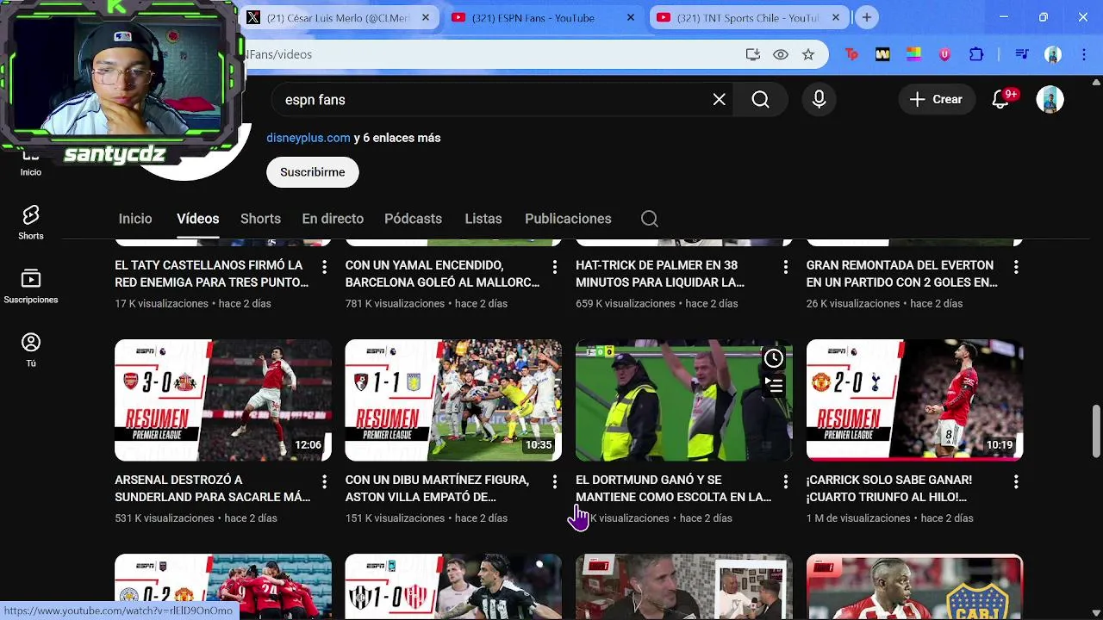The image size is (1103, 620).
Task: Search within channel using magnifier icon
Action: (650, 219)
